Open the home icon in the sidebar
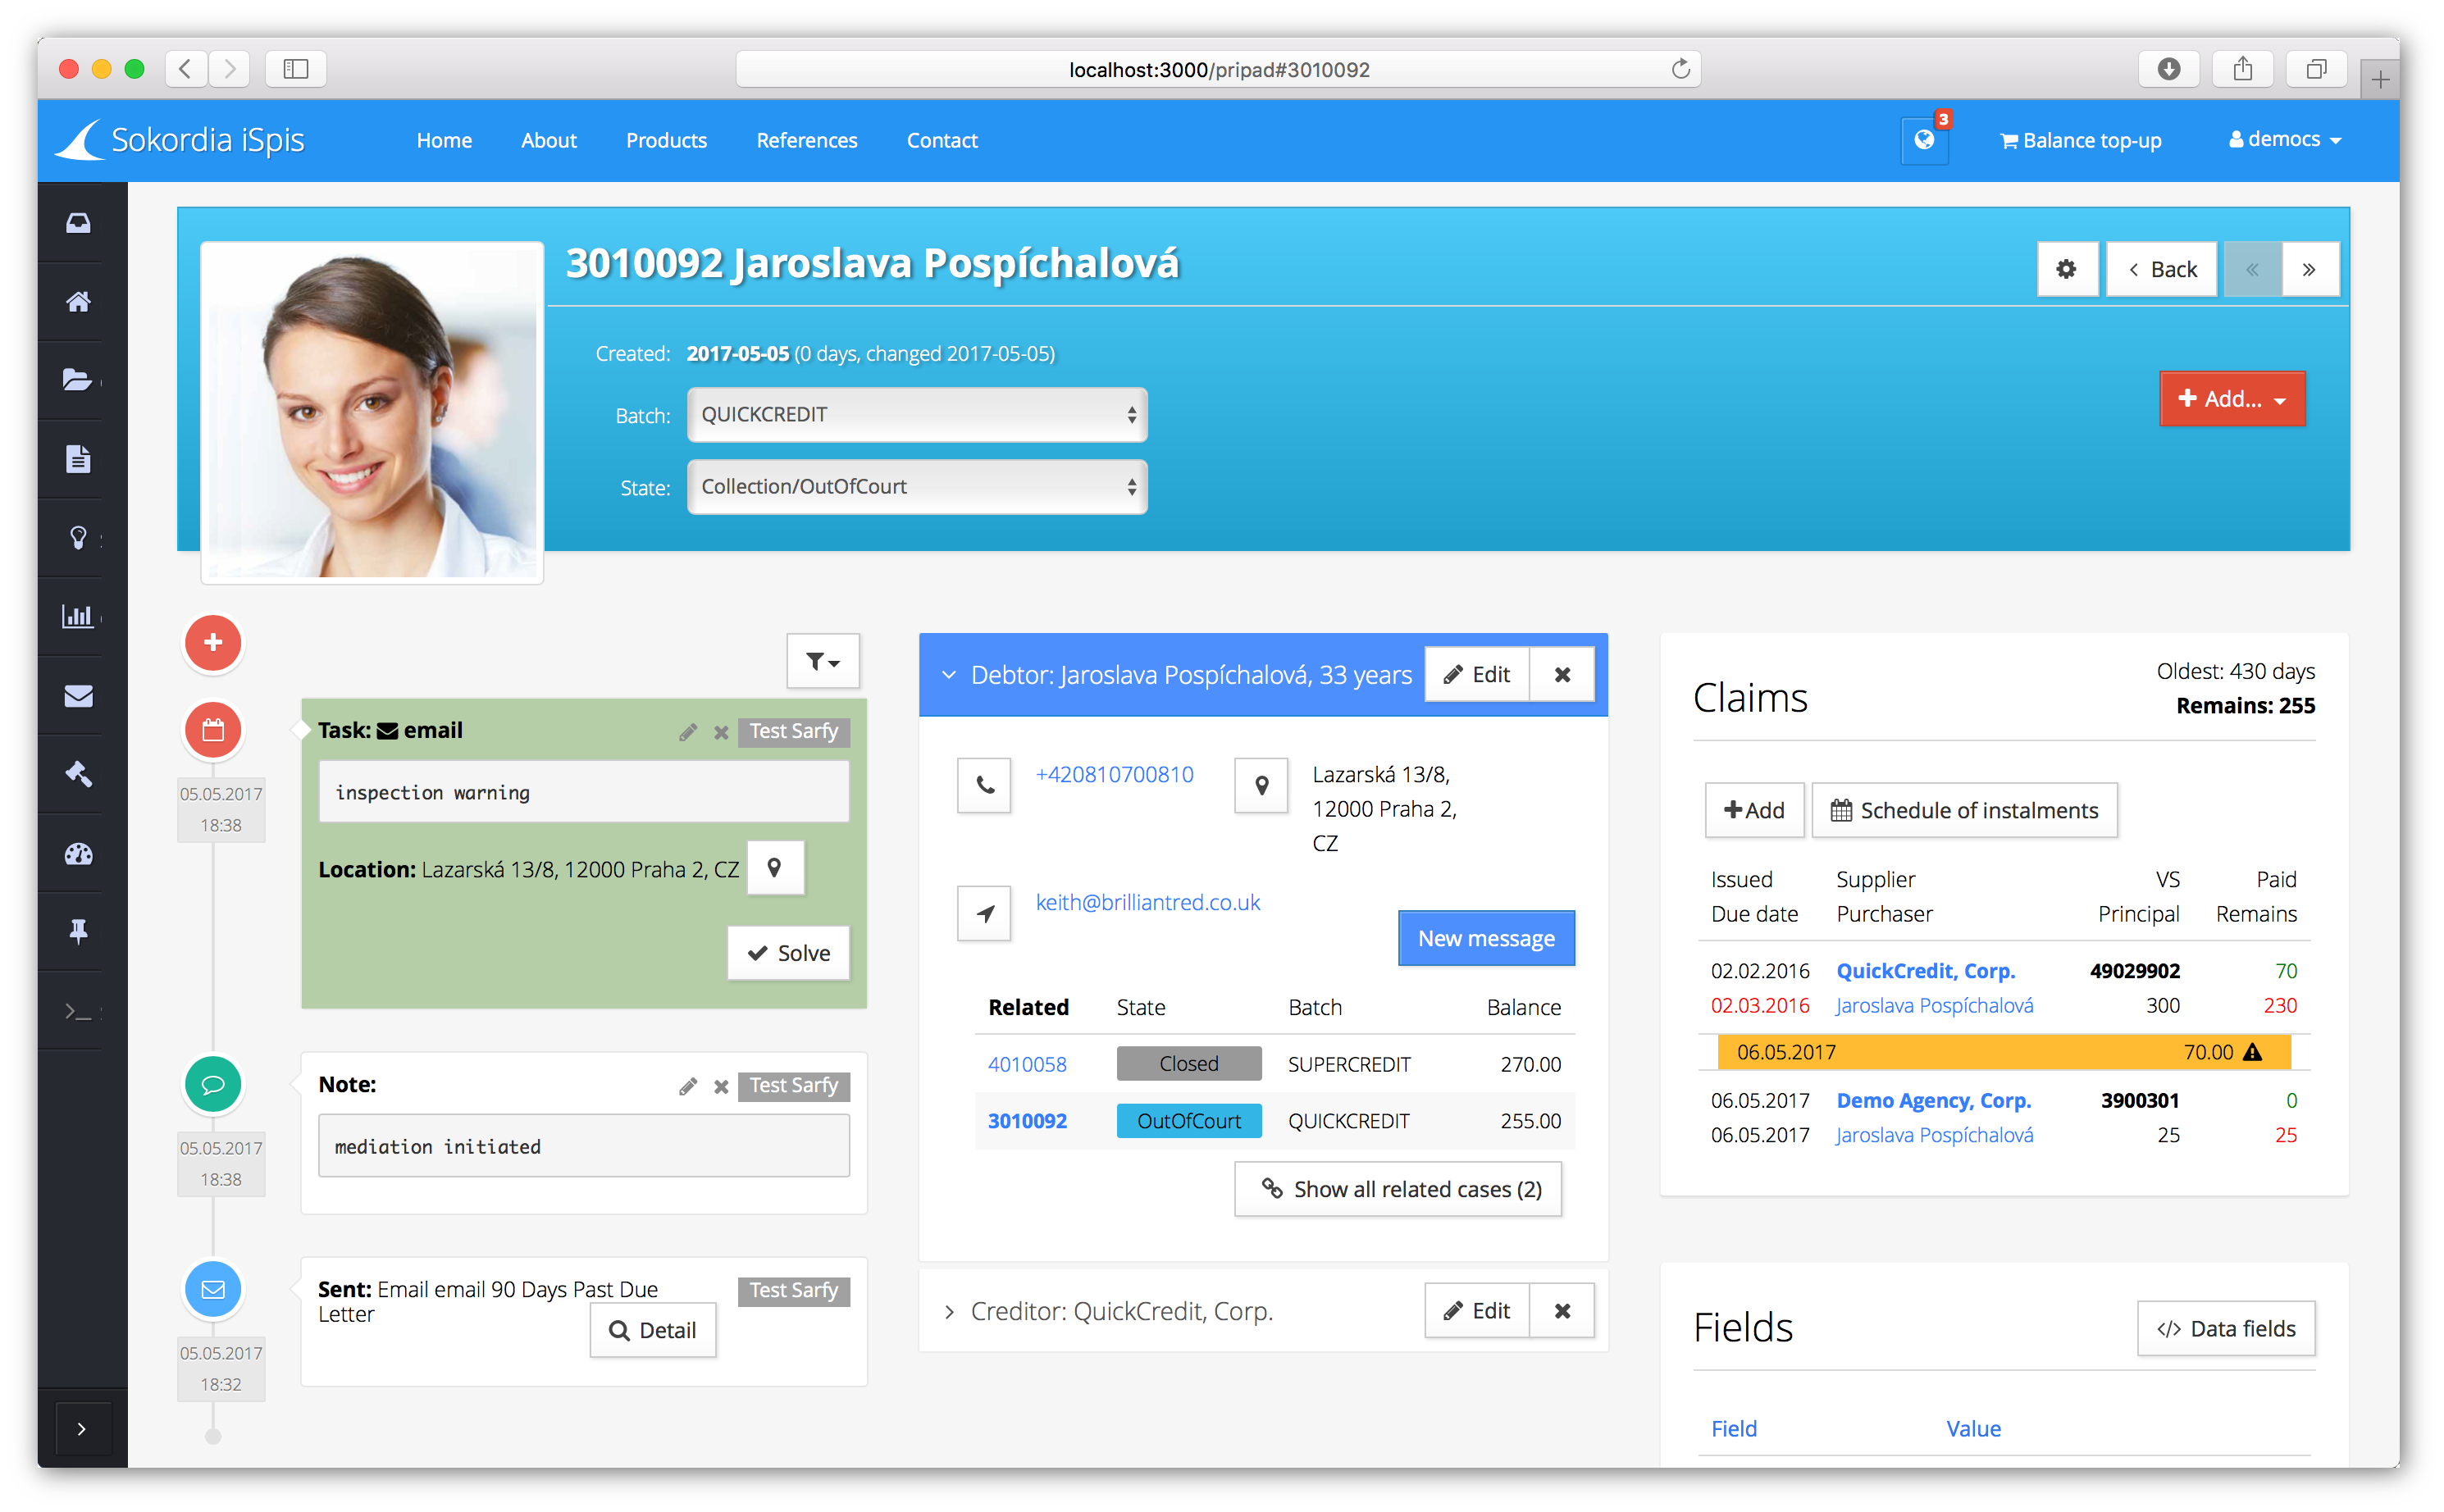Image resolution: width=2444 pixels, height=1512 pixels. [79, 301]
